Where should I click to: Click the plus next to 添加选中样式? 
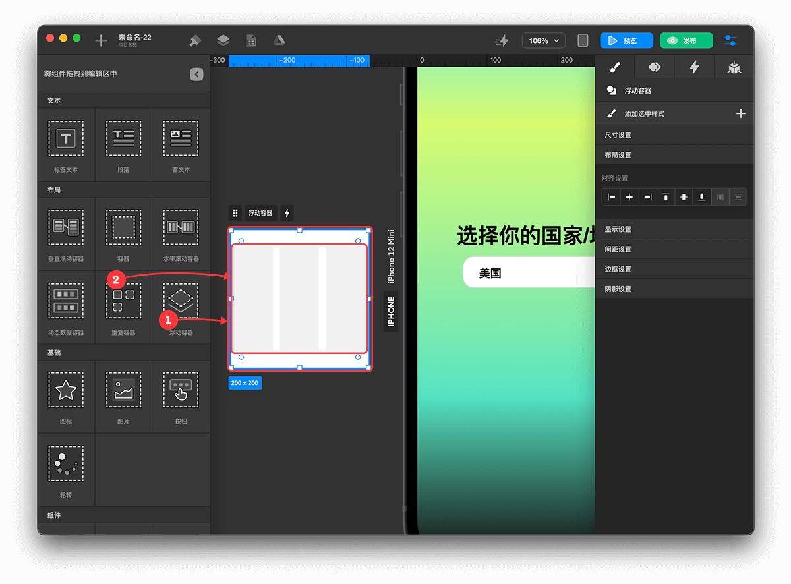coord(740,114)
